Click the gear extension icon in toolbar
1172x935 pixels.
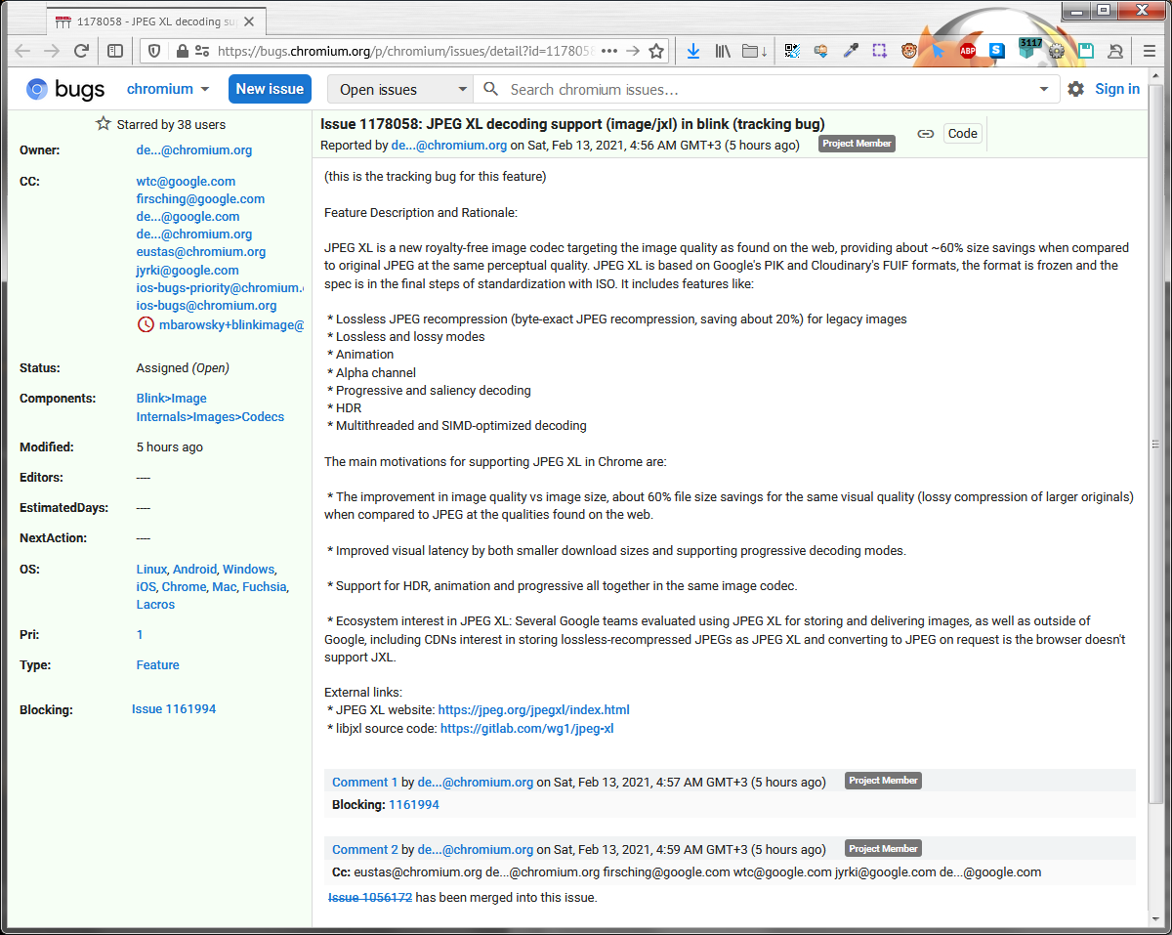1057,51
